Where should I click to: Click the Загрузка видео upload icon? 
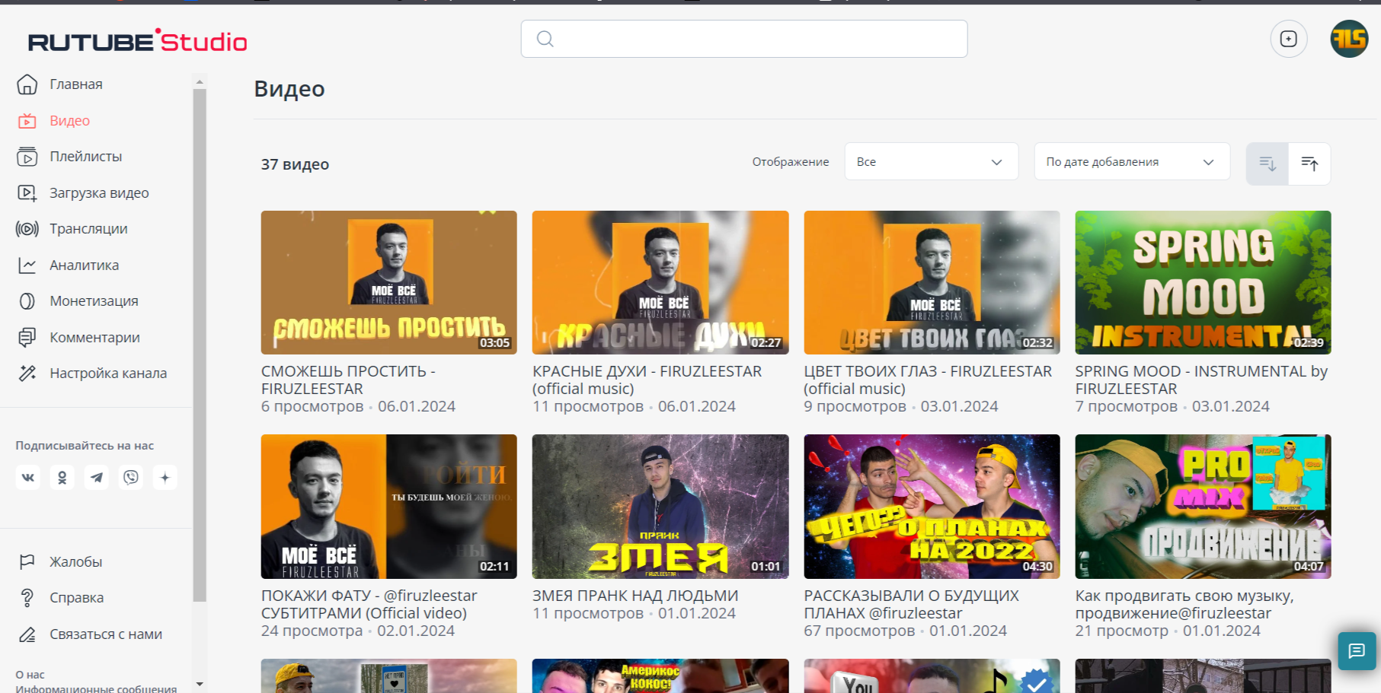(x=27, y=193)
